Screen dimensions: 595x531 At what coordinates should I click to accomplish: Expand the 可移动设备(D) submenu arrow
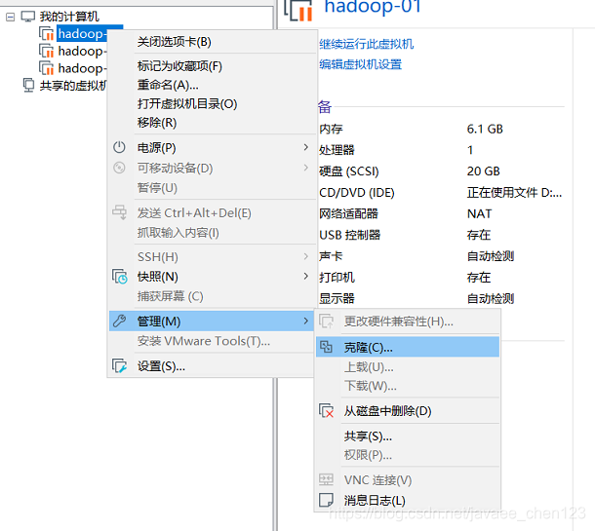[x=306, y=168]
